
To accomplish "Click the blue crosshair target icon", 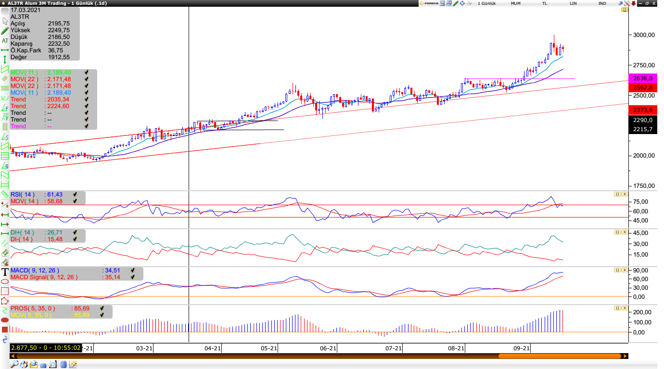I will 462,3.
